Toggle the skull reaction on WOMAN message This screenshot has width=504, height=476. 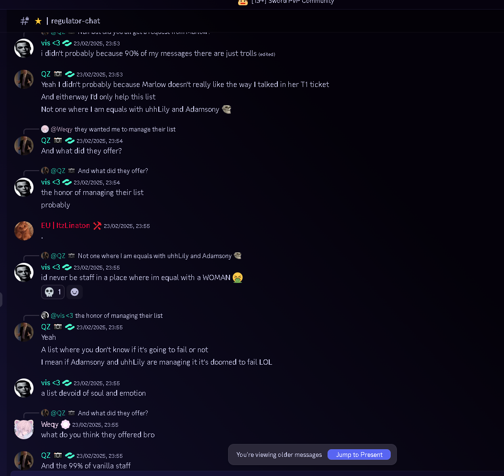(x=53, y=292)
